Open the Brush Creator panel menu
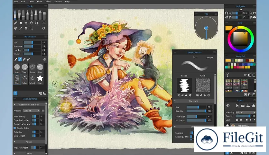 click(214, 52)
